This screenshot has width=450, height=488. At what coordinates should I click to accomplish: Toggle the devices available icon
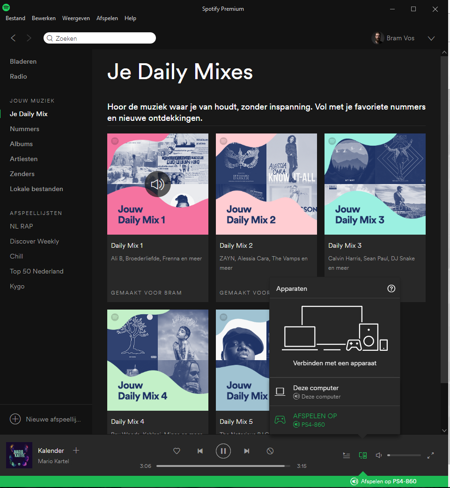coord(363,455)
